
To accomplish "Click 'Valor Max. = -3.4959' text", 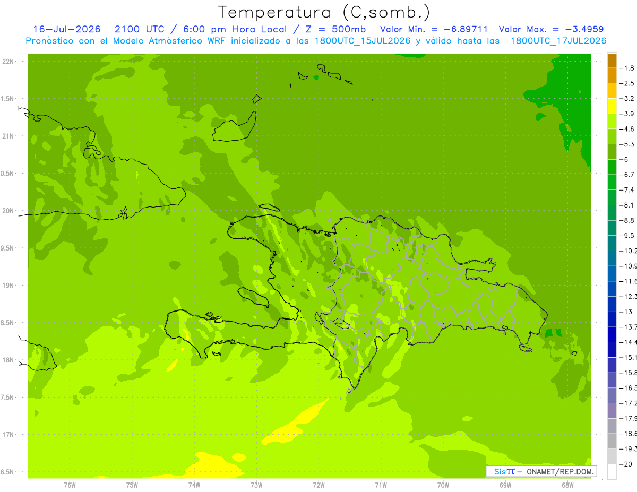I will pos(551,29).
